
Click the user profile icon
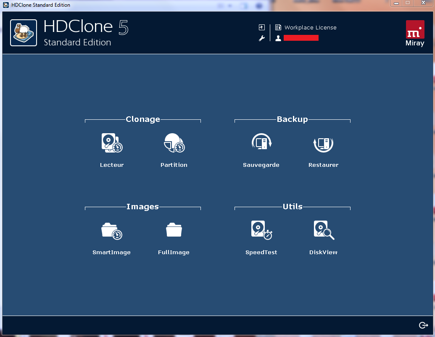tap(278, 38)
